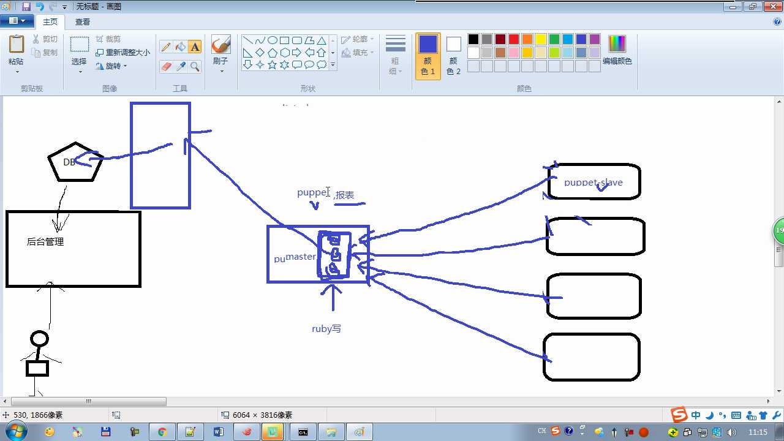Screen dimensions: 784x441
Task: Click the brush icon (刷子)
Action: [x=221, y=45]
